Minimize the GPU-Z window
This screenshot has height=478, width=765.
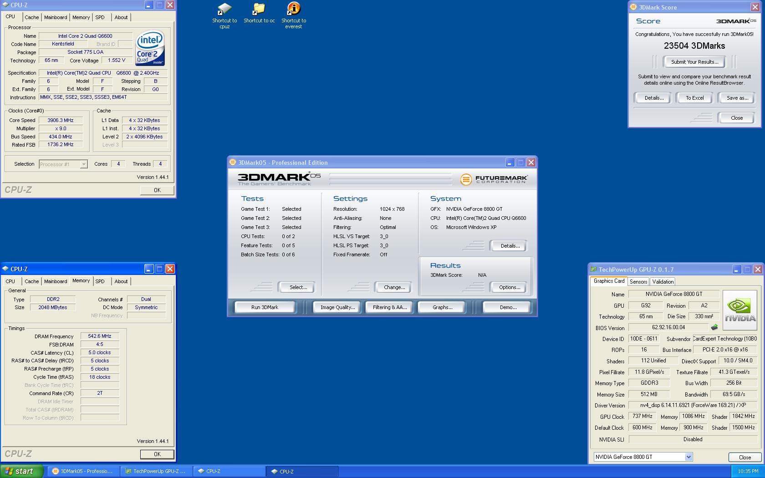(x=736, y=270)
